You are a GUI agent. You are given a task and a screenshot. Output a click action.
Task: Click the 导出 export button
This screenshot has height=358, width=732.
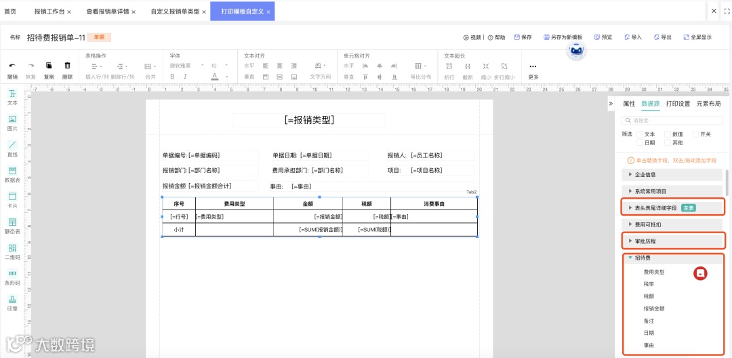(662, 37)
